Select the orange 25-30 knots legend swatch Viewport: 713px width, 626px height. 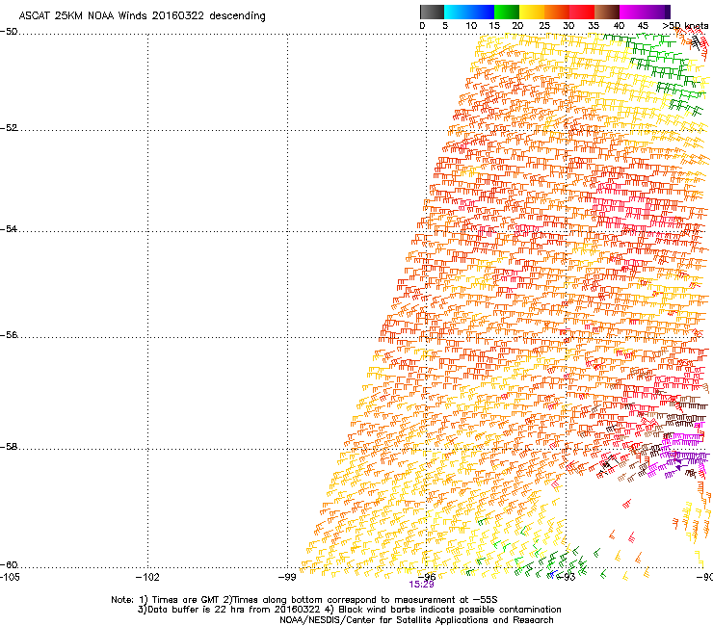pyautogui.click(x=557, y=12)
